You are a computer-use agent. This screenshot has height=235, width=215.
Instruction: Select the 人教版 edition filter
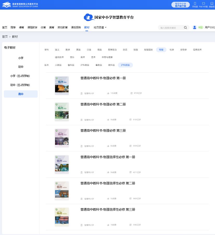[x=59, y=65]
